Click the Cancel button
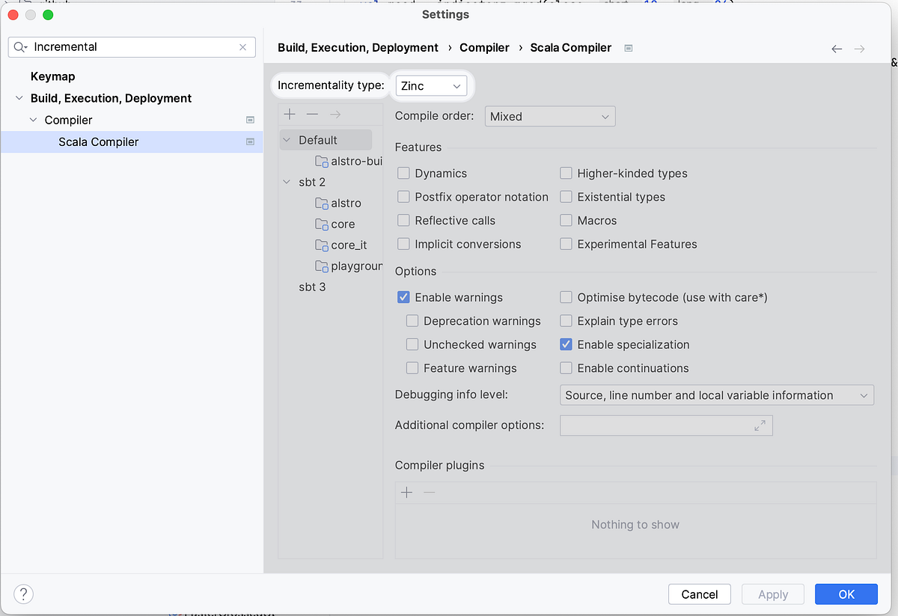The height and width of the screenshot is (616, 898). (700, 594)
